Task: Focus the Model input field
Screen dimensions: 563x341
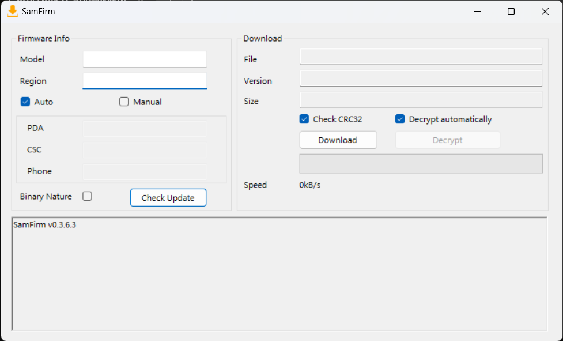Action: [145, 59]
